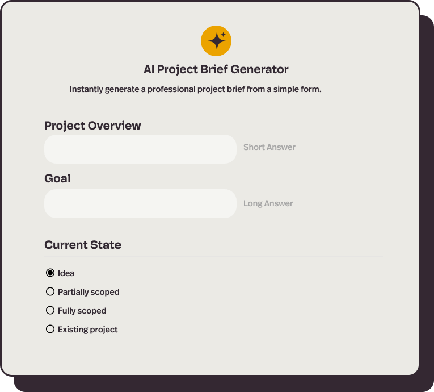
Task: Click the AI Project Brief Generator title
Action: click(x=216, y=69)
